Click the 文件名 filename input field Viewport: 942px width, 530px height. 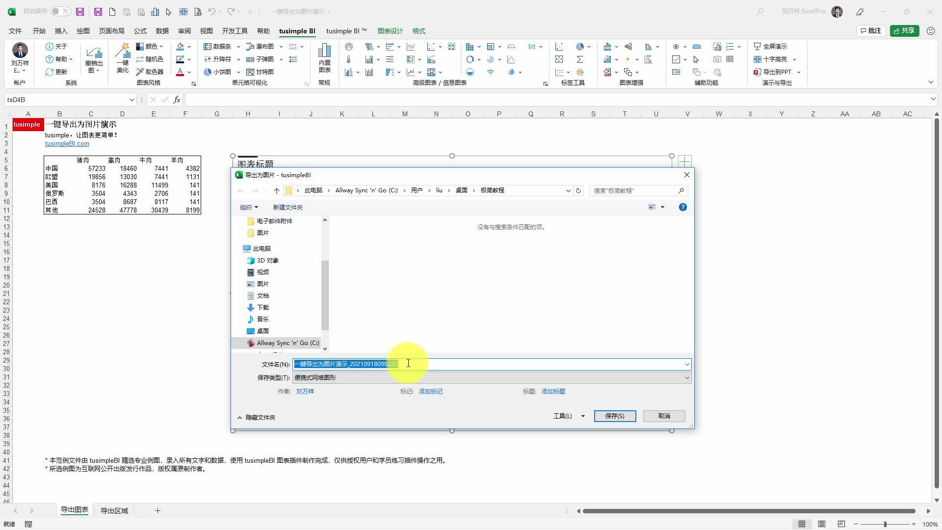[492, 364]
